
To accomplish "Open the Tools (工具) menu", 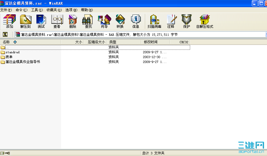I will pyautogui.click(x=37, y=10).
